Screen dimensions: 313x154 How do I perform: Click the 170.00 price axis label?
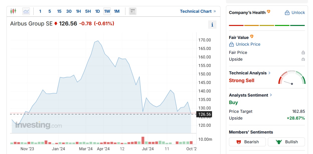coord(205,40)
